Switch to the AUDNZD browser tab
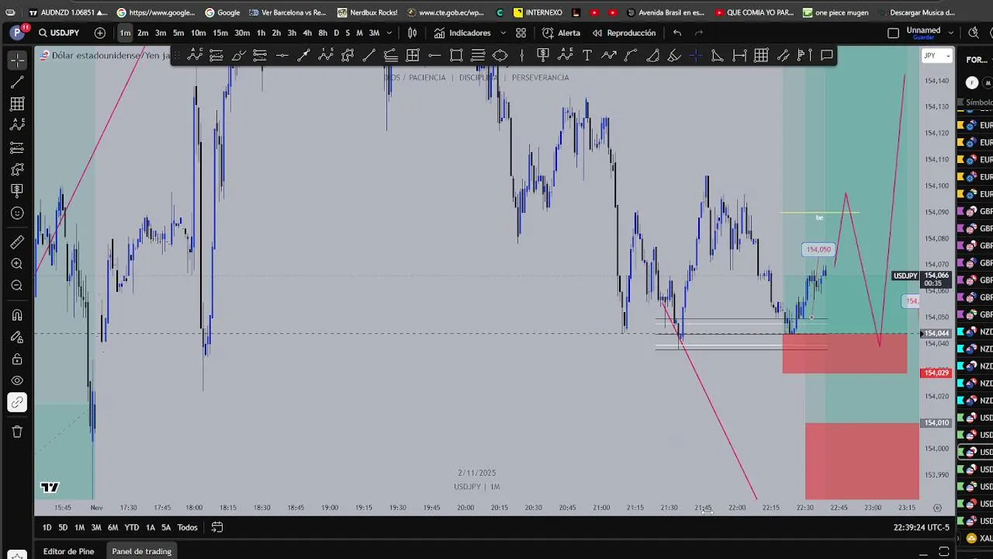The width and height of the screenshot is (993, 559). point(67,12)
